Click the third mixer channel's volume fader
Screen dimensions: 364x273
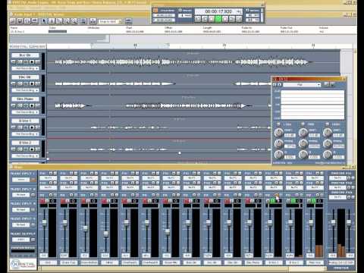coord(85,228)
